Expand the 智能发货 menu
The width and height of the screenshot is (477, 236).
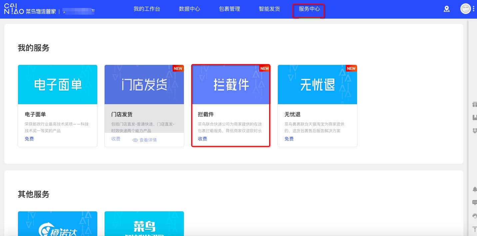269,9
